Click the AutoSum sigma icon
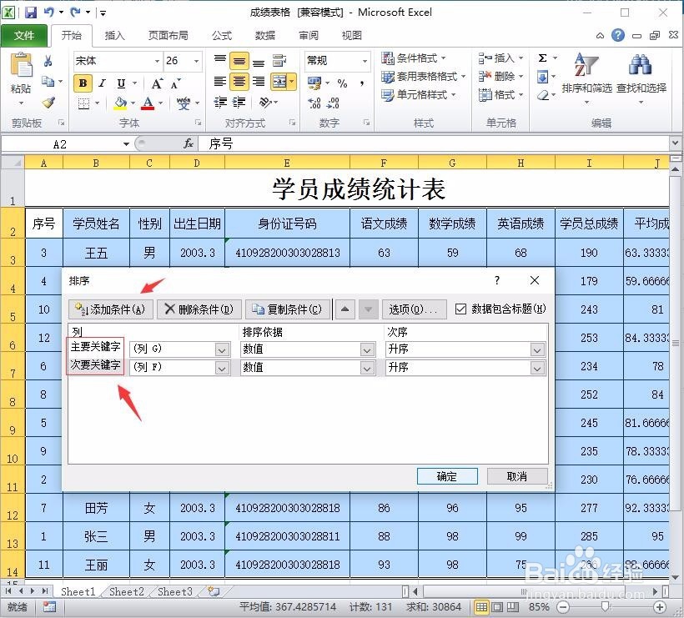 point(543,58)
